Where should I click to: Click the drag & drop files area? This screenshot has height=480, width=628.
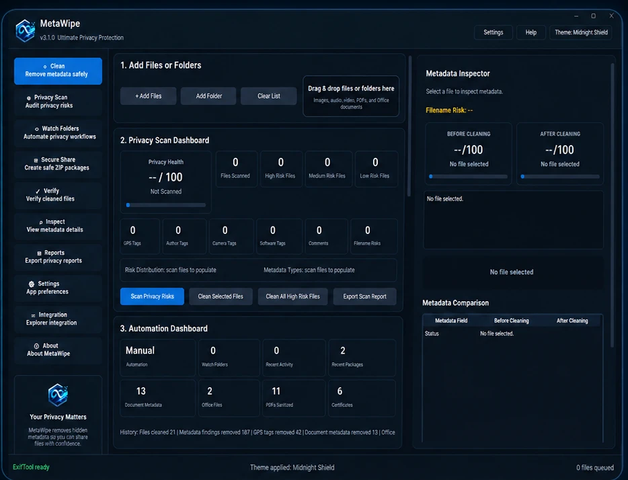tap(351, 97)
